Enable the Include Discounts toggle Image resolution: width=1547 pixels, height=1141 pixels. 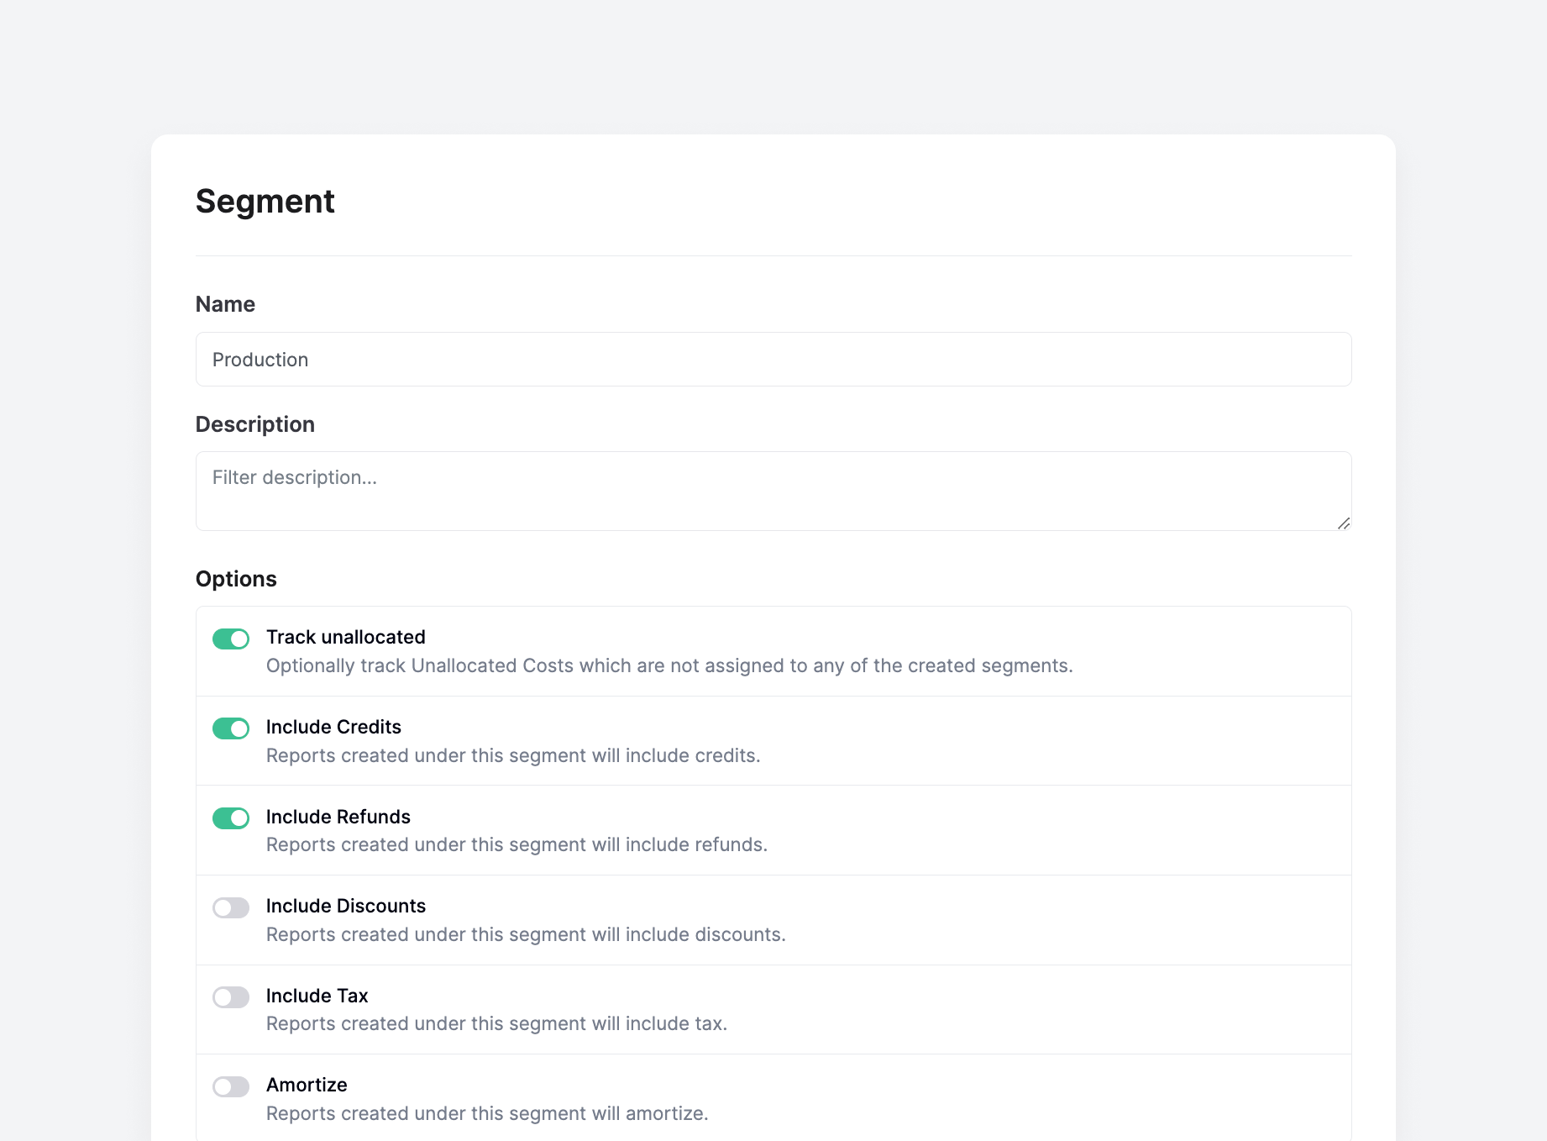[231, 907]
